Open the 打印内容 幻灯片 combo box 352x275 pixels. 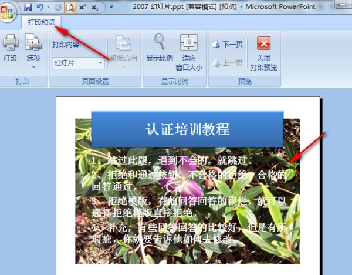click(x=79, y=63)
